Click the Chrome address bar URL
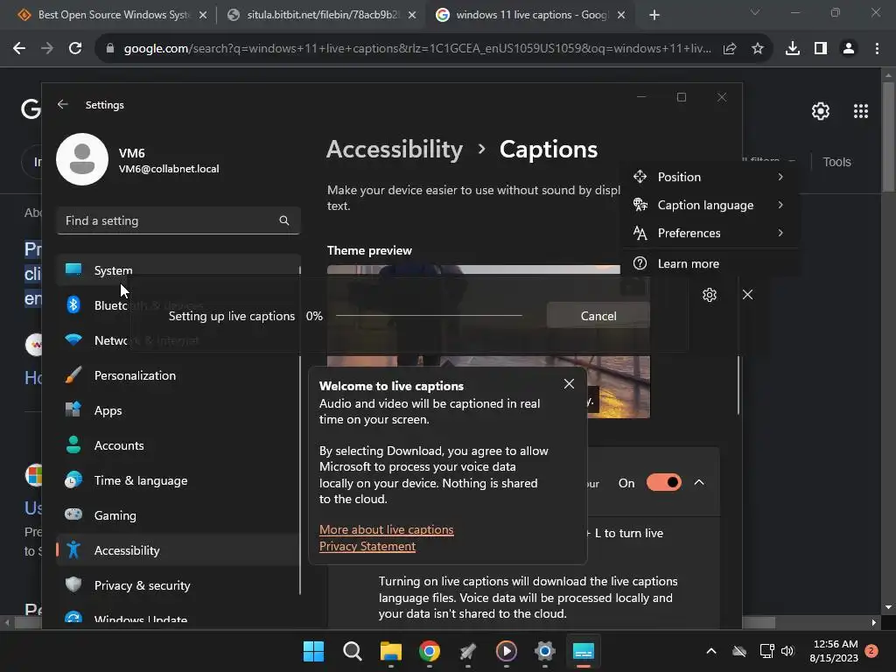896x672 pixels. coord(417,49)
